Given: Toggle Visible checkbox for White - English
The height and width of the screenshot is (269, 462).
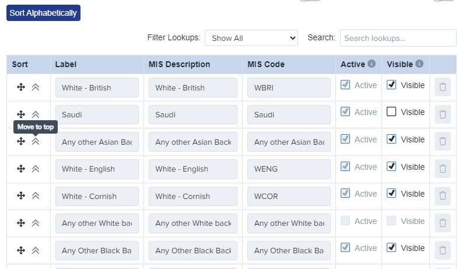Looking at the screenshot, I should coord(391,166).
